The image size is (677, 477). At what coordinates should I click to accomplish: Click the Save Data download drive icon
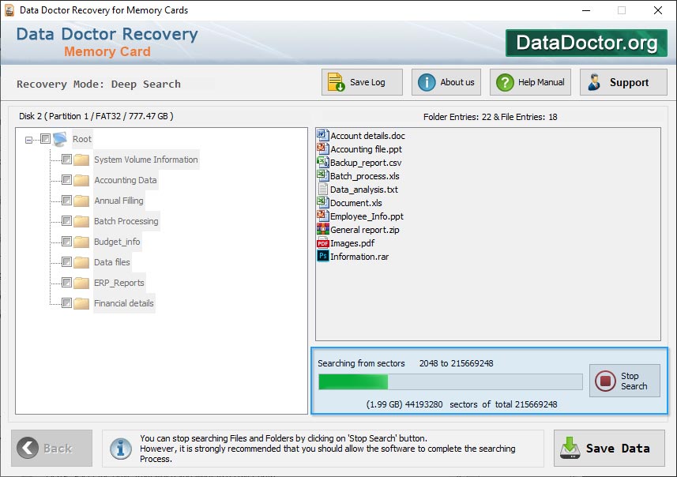coord(570,448)
